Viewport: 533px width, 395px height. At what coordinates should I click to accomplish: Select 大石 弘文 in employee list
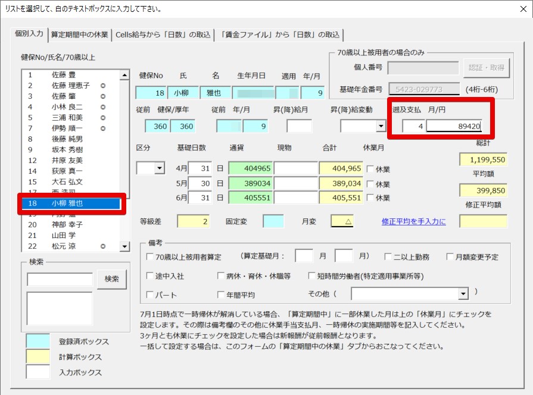pyautogui.click(x=70, y=181)
